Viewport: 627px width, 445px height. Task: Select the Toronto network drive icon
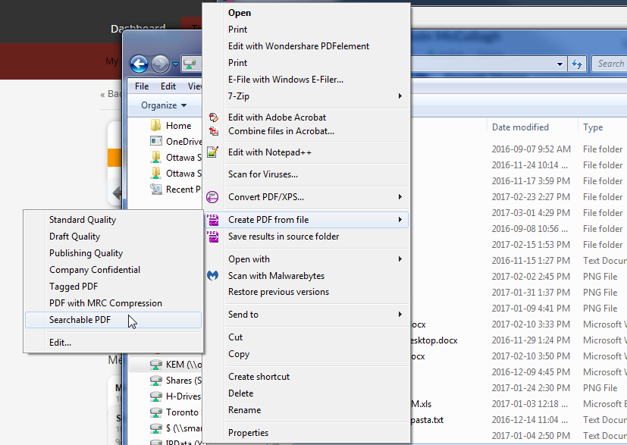click(x=155, y=412)
